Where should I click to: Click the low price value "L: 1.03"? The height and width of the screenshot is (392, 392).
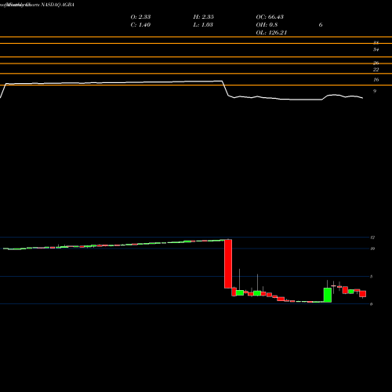203,24
